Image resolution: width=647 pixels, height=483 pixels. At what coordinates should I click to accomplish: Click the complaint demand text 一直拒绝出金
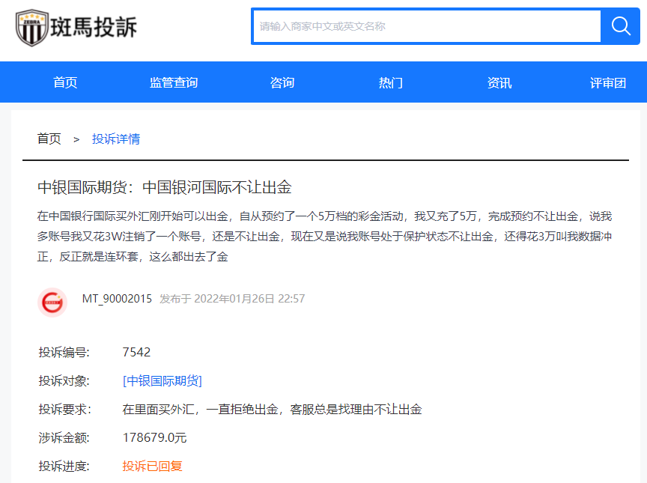tap(244, 409)
